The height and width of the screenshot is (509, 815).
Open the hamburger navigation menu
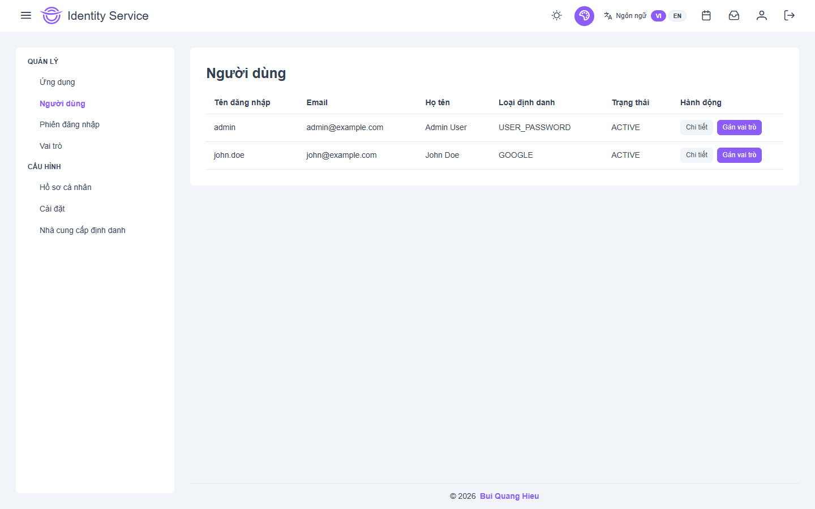pos(26,15)
